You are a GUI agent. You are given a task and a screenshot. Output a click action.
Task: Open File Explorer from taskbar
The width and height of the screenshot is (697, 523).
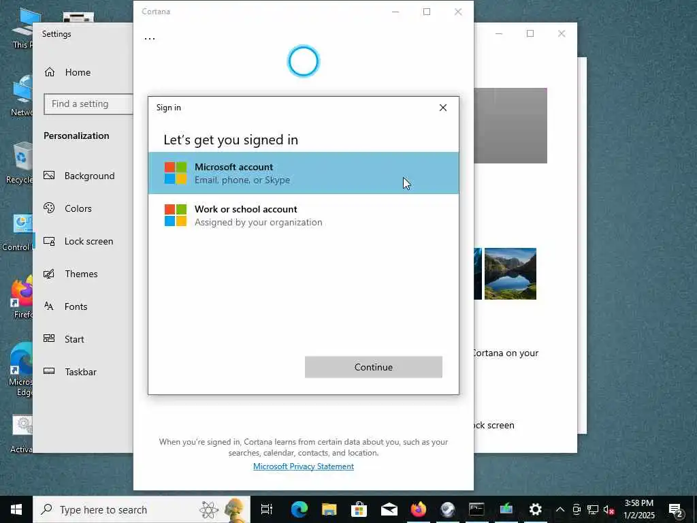329,509
